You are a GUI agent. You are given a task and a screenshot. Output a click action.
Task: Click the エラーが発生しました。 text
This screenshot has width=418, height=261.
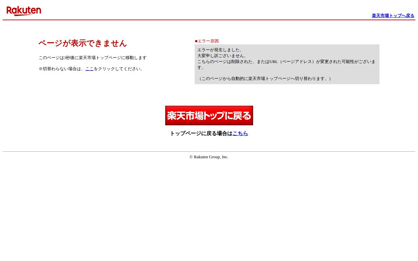(x=220, y=50)
